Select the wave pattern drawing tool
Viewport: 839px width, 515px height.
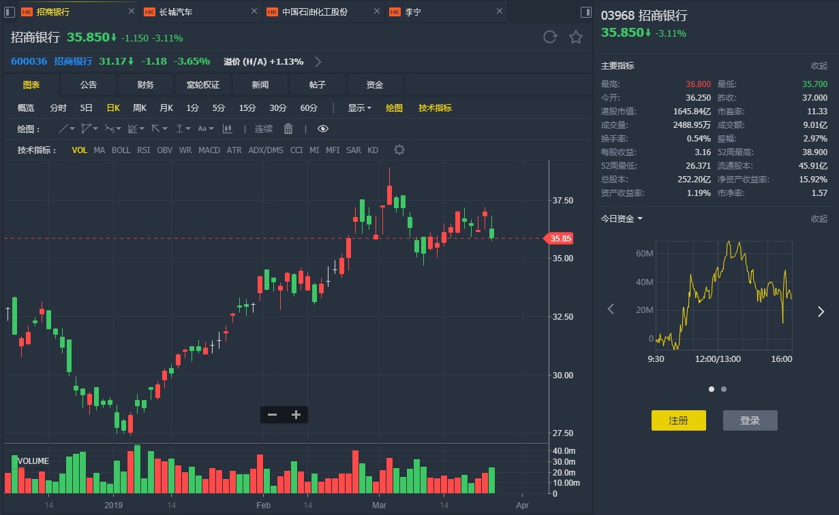pos(109,129)
